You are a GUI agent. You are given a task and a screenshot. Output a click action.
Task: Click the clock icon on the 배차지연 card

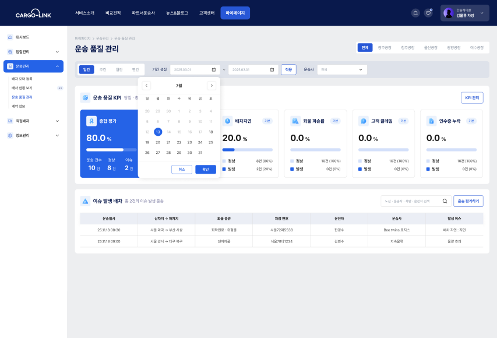point(227,121)
